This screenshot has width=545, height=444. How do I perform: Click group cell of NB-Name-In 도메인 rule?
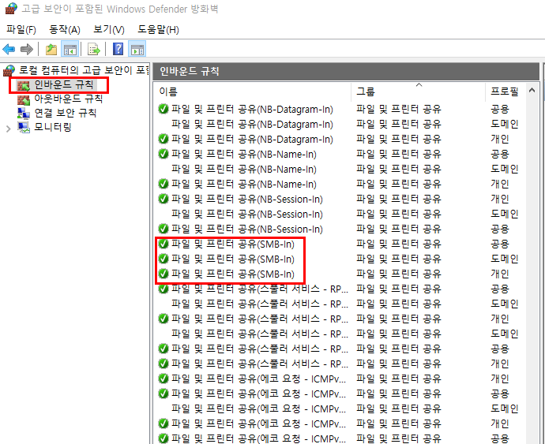399,169
